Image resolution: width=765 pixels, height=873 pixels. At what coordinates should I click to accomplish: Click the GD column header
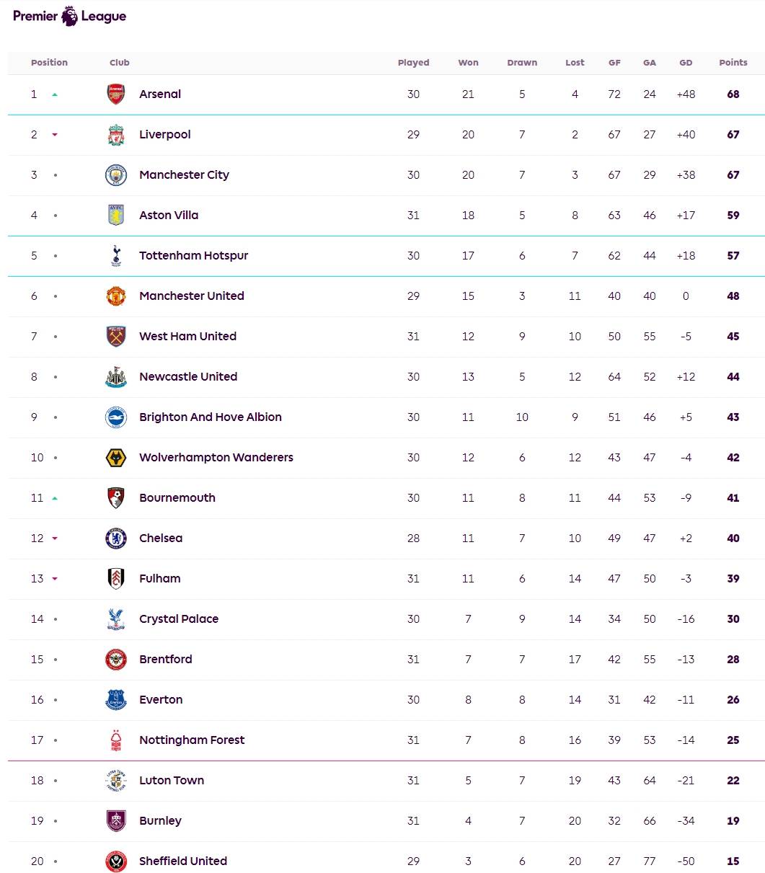coord(686,63)
